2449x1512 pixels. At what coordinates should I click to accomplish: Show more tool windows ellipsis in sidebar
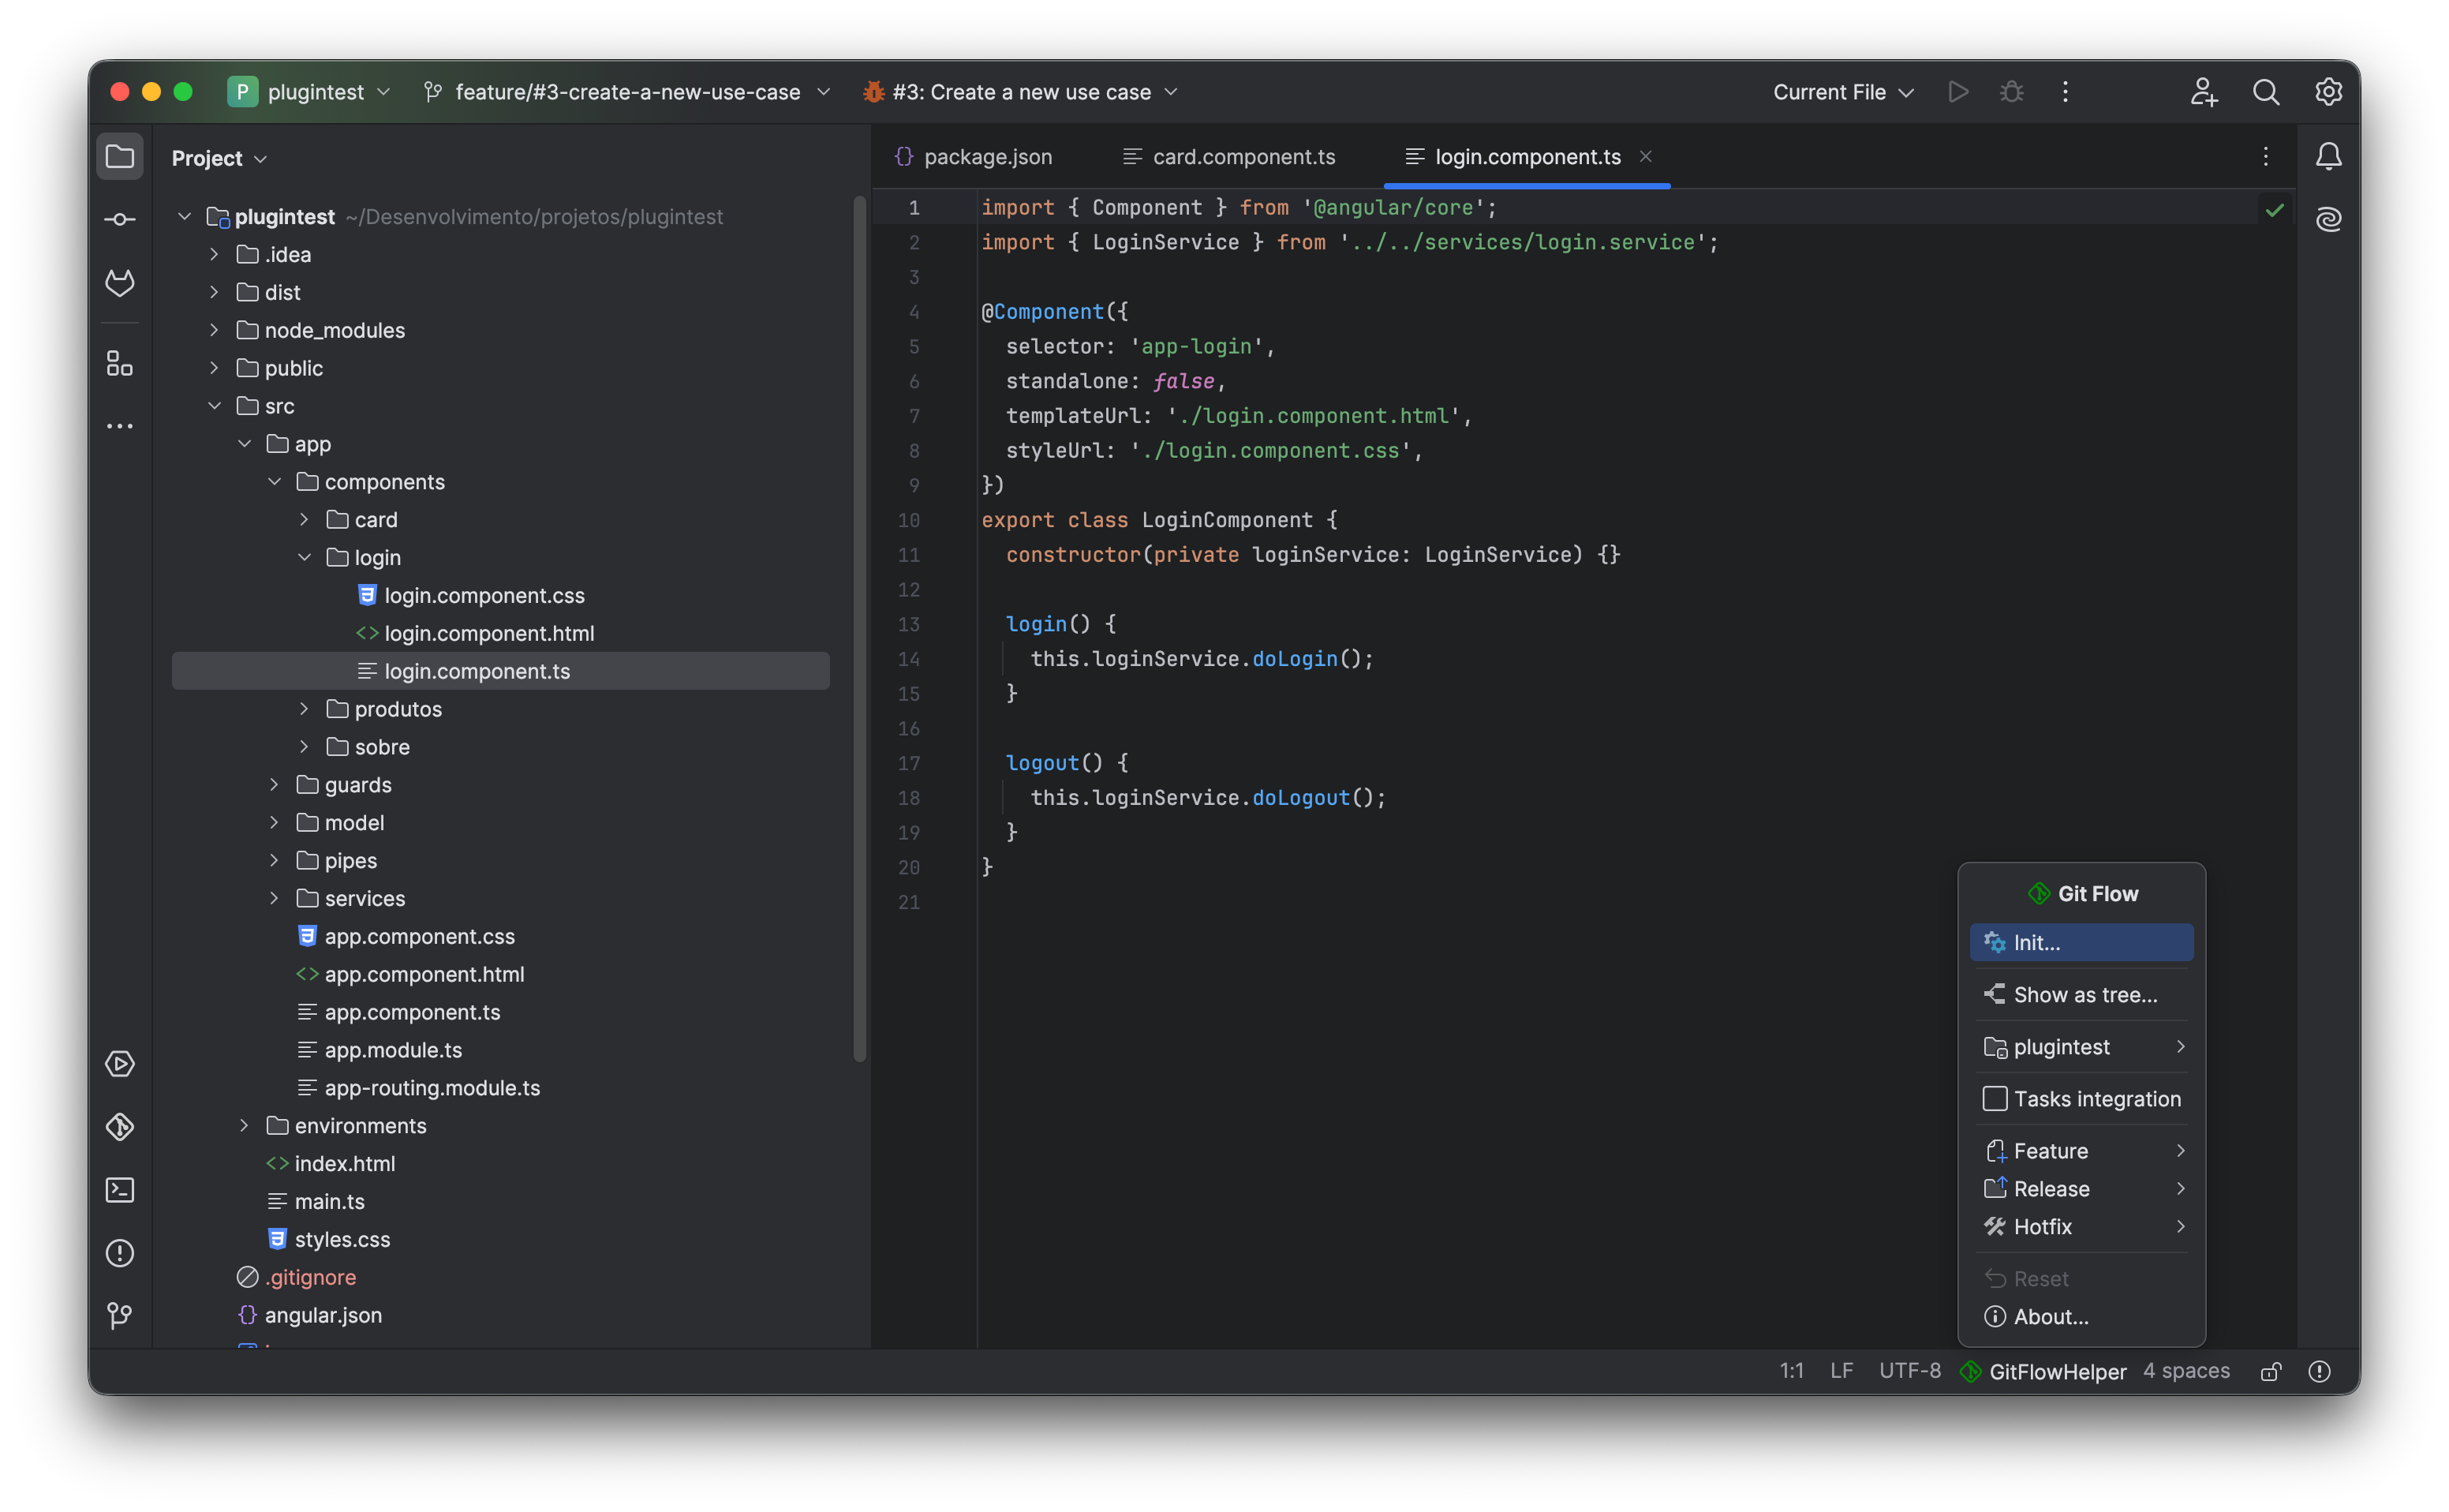[120, 426]
